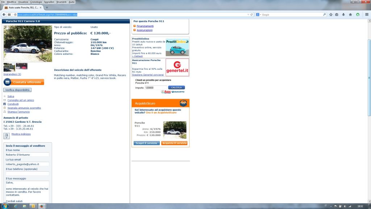Click Consiglia ad un amico link
This screenshot has height=209, width=371.
[21, 100]
